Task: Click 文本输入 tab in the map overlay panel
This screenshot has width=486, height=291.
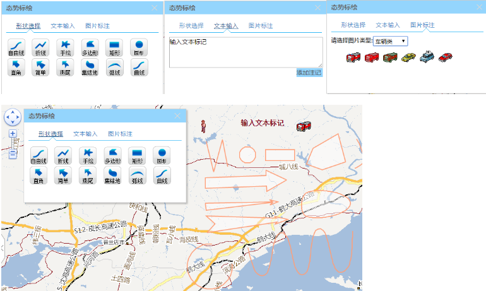Action: tap(86, 134)
